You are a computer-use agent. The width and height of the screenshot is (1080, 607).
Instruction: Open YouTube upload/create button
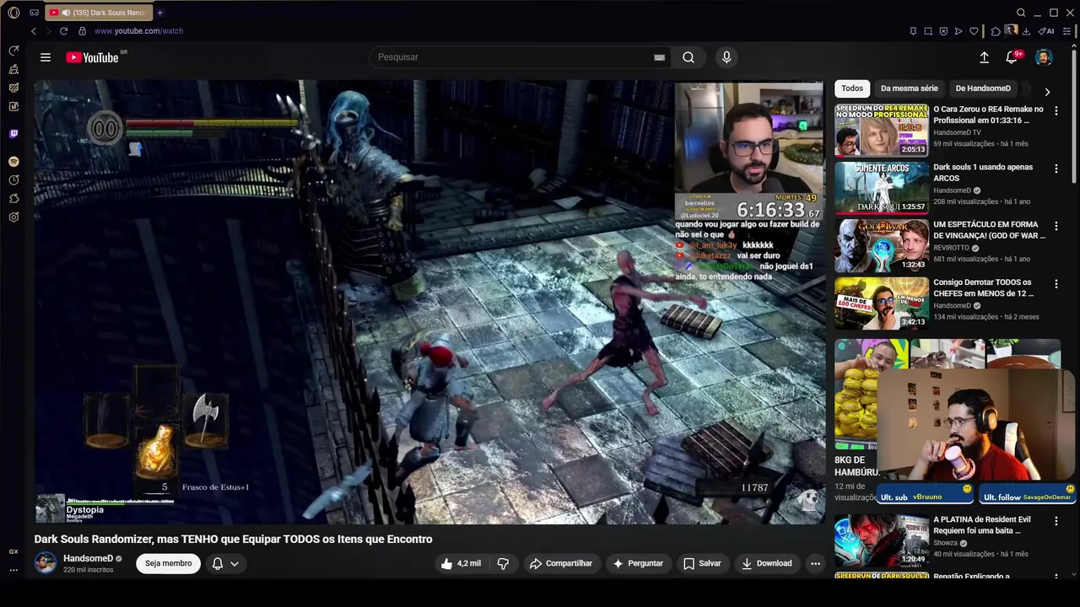coord(984,57)
